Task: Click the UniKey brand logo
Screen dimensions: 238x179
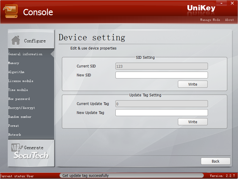Action: point(201,8)
